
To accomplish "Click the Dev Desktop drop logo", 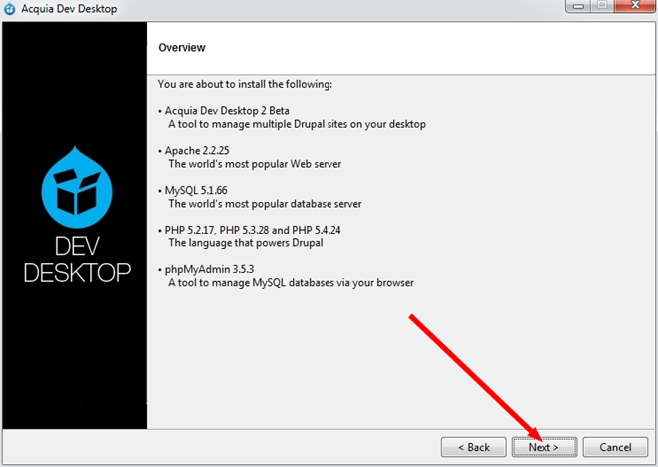I will coord(77,187).
